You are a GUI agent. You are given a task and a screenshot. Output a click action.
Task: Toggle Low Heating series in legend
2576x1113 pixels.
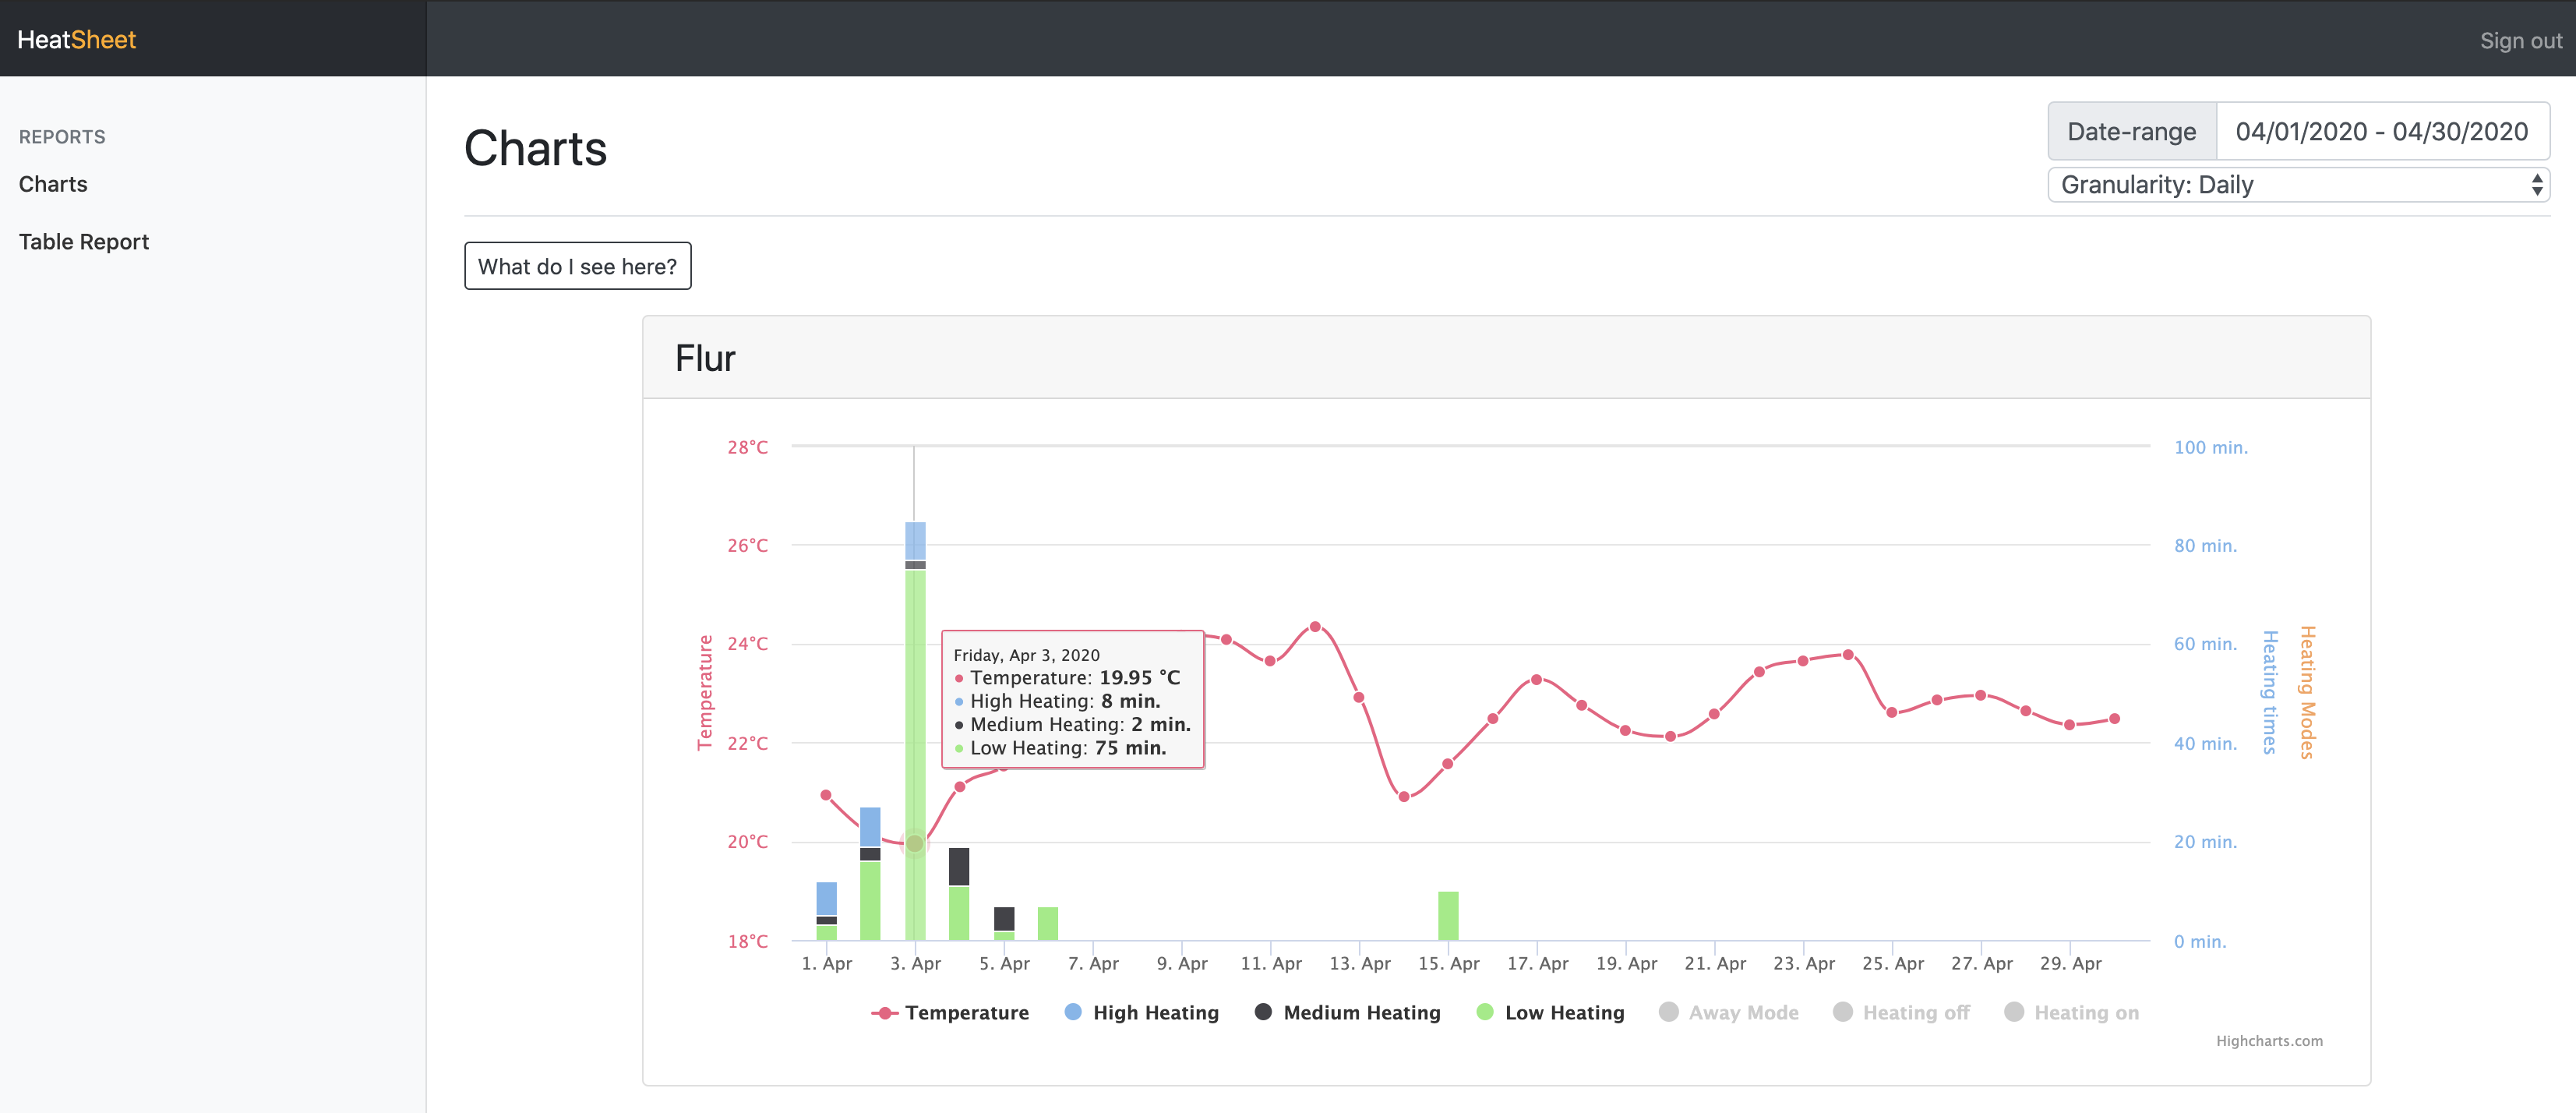pyautogui.click(x=1550, y=1012)
